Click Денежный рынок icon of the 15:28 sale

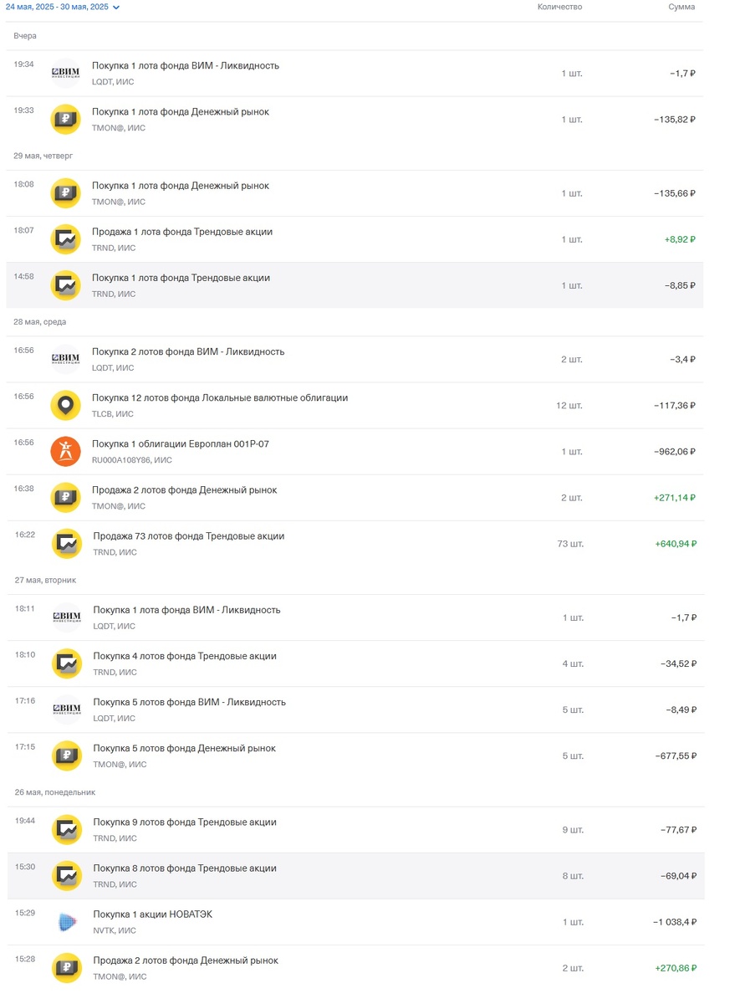pyautogui.click(x=67, y=967)
